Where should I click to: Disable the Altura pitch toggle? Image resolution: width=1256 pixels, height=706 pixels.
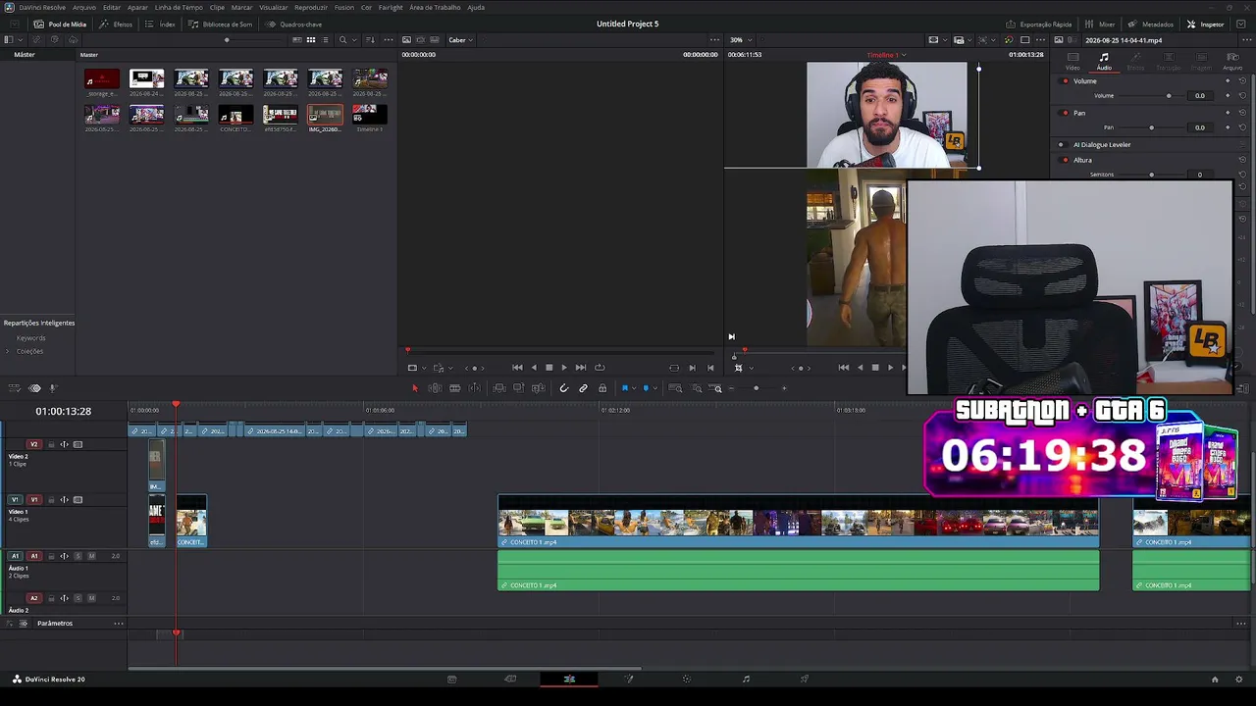[x=1061, y=160]
